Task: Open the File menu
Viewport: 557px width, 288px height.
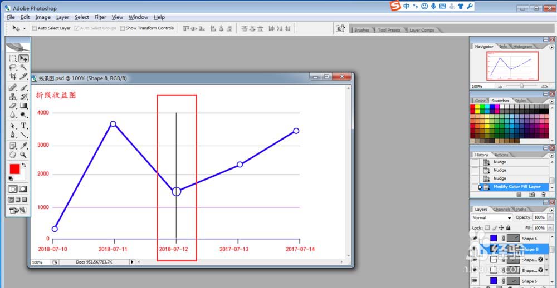Action: pyautogui.click(x=11, y=17)
